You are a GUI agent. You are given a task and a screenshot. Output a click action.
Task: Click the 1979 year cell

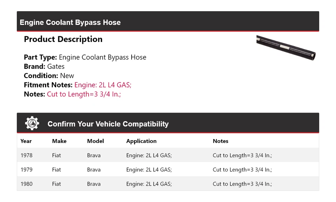coord(27,170)
